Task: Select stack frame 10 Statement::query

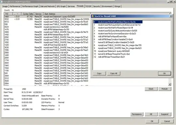Action: pos(118,51)
